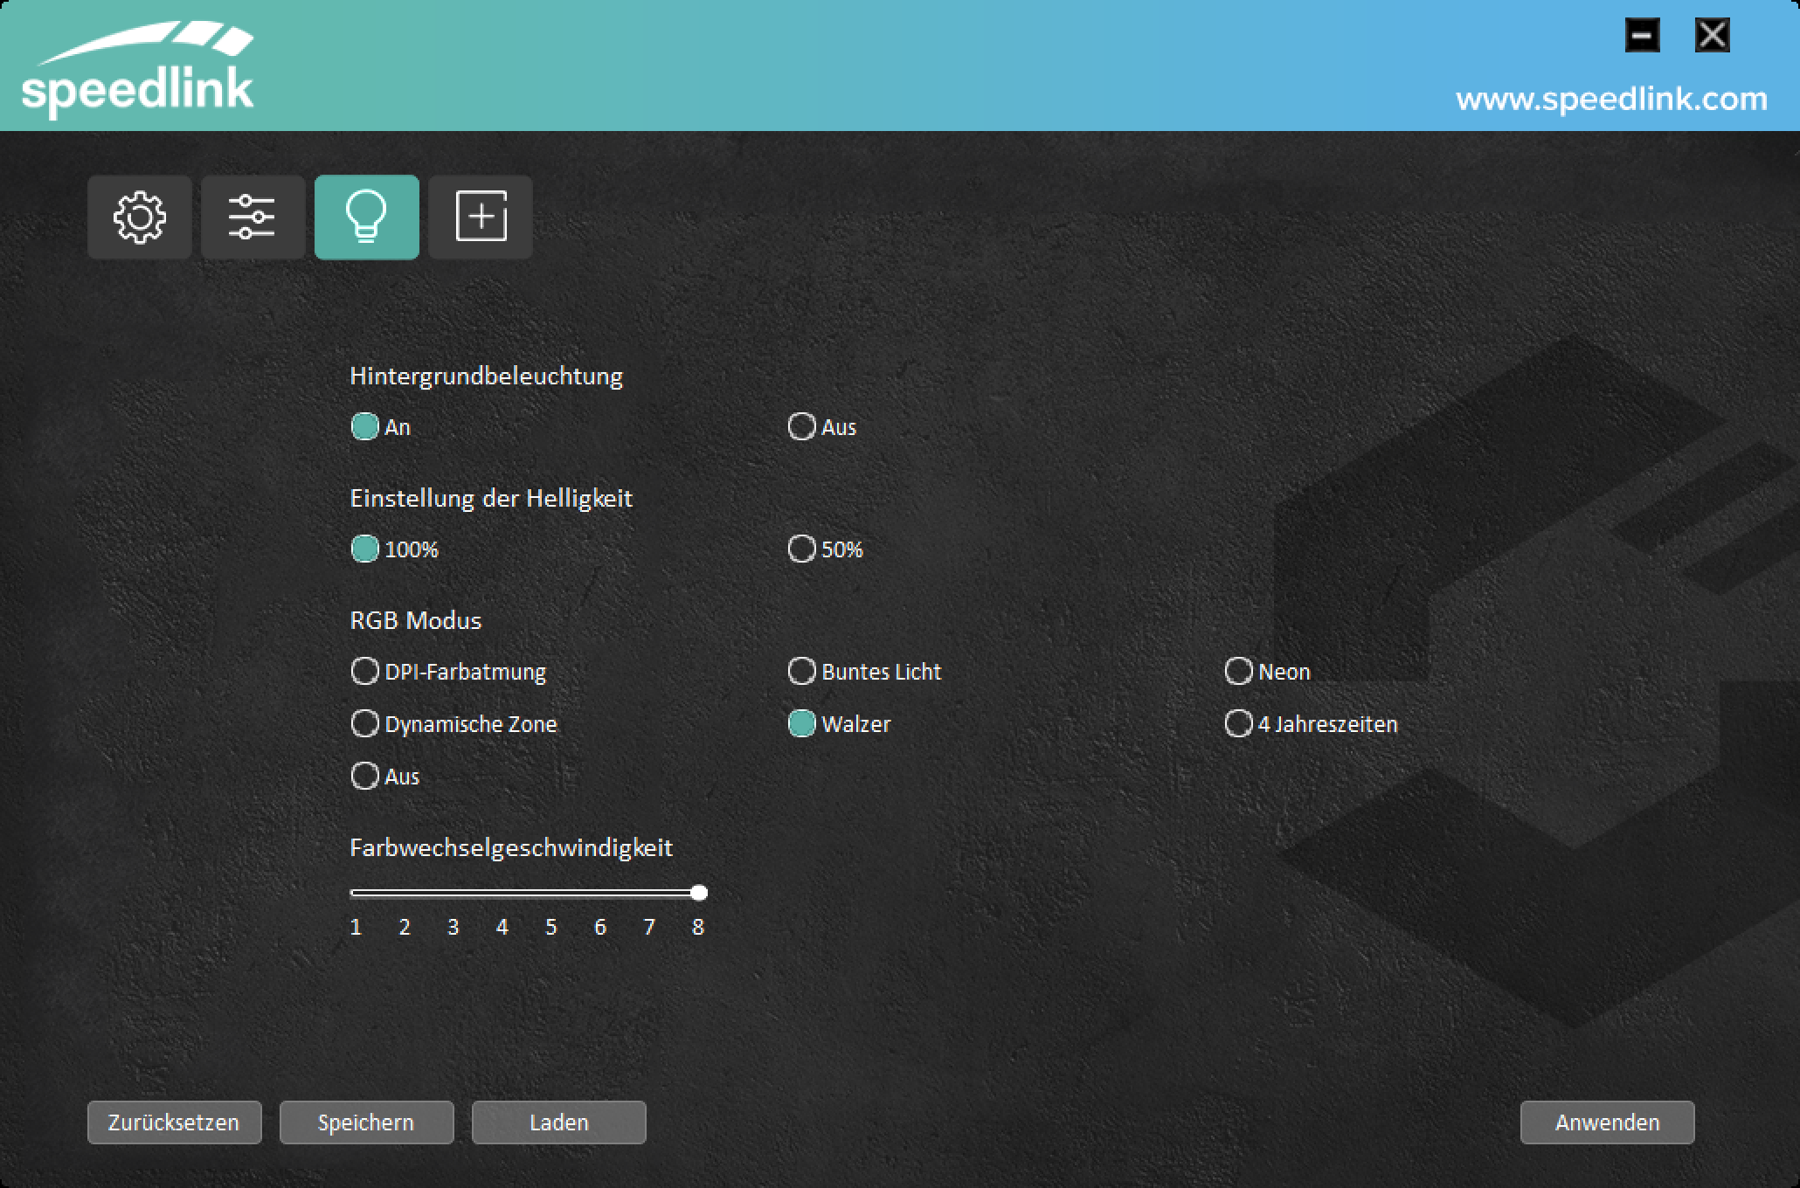The width and height of the screenshot is (1800, 1188).
Task: Close the Speedlink window
Action: tap(1712, 36)
